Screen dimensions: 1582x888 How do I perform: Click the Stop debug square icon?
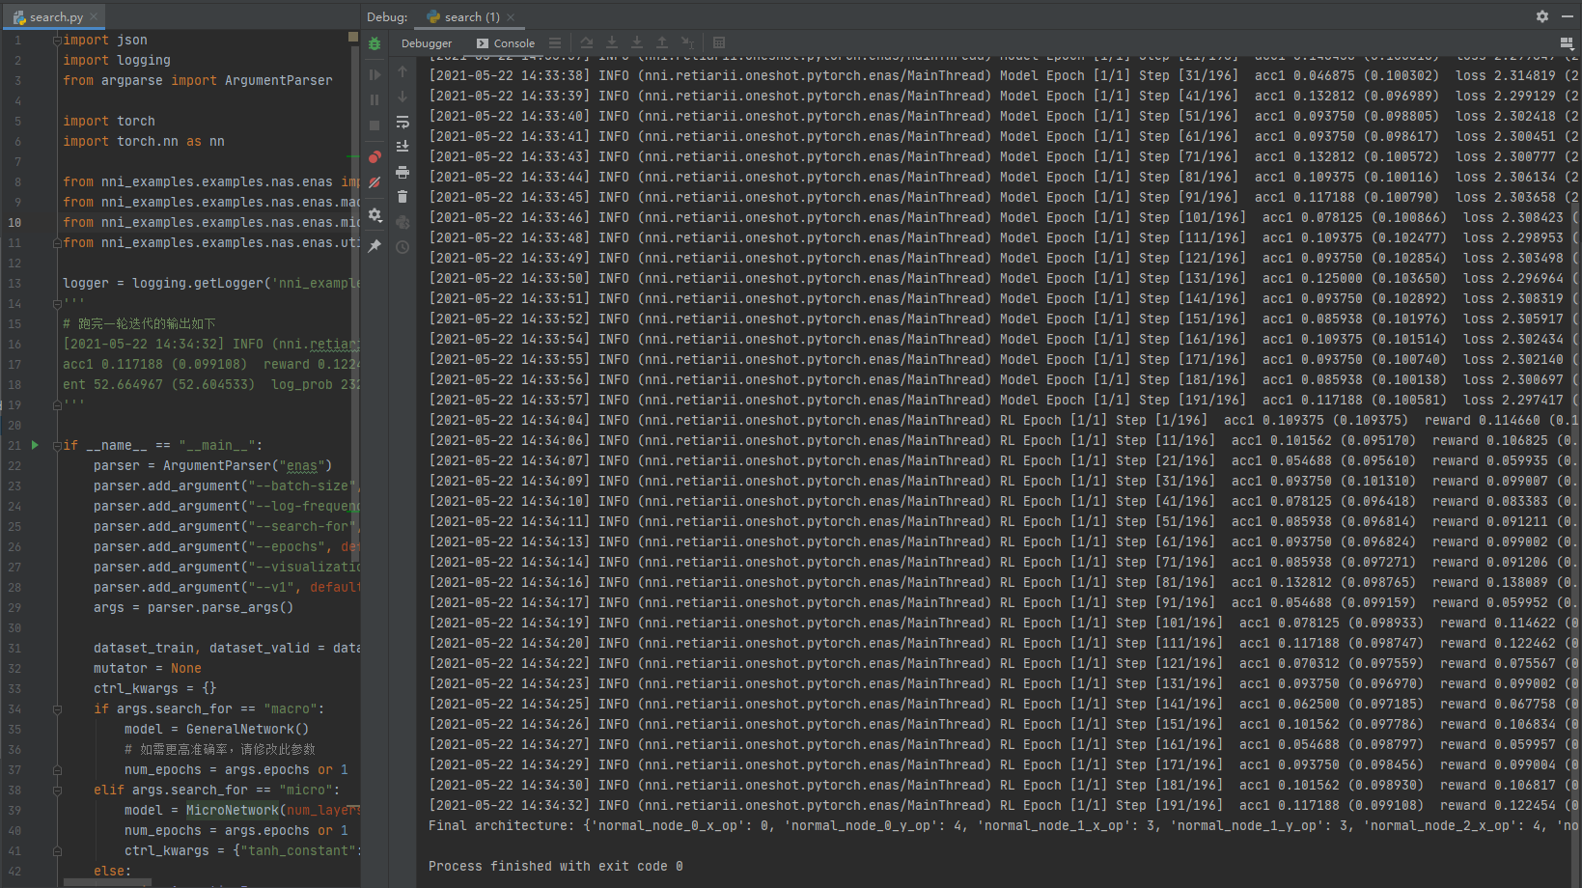pyautogui.click(x=375, y=125)
